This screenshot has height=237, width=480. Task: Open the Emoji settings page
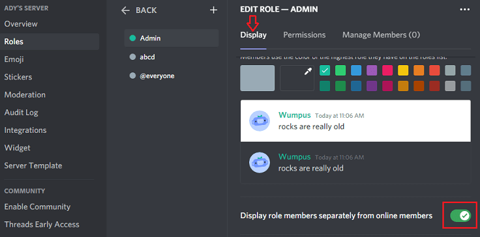pos(14,59)
